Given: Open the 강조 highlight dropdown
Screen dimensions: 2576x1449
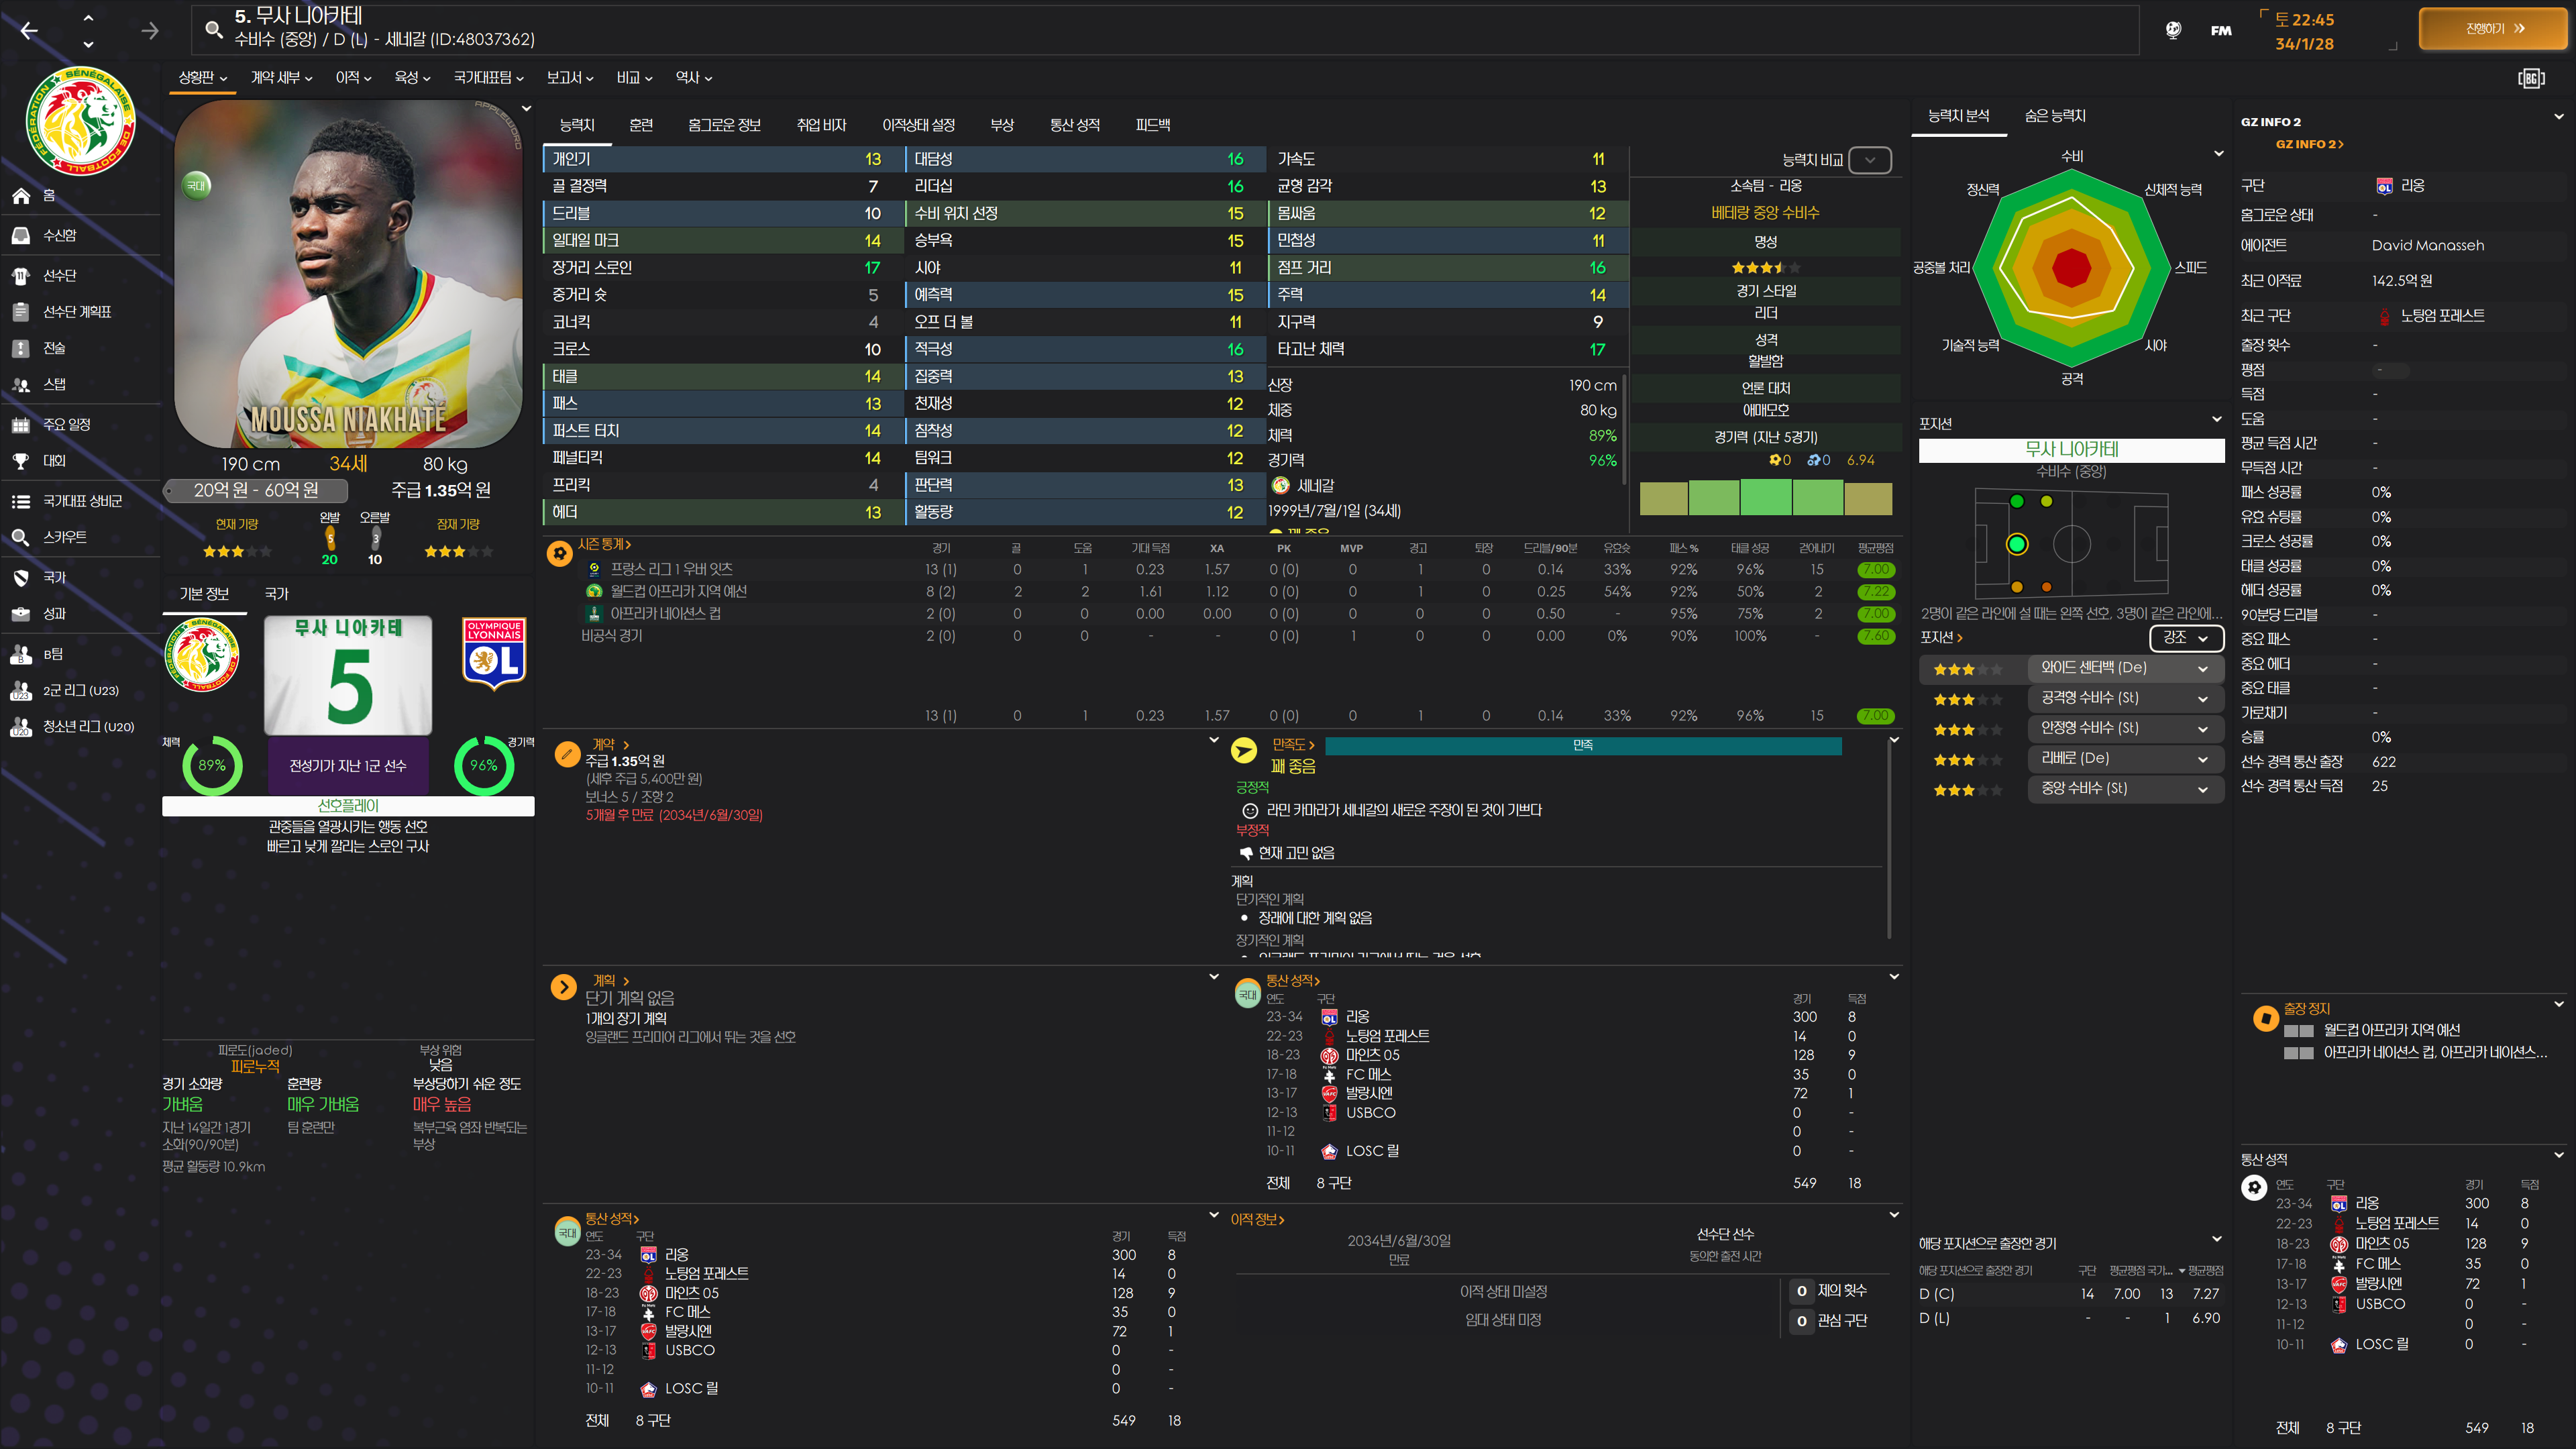Looking at the screenshot, I should 2185,638.
